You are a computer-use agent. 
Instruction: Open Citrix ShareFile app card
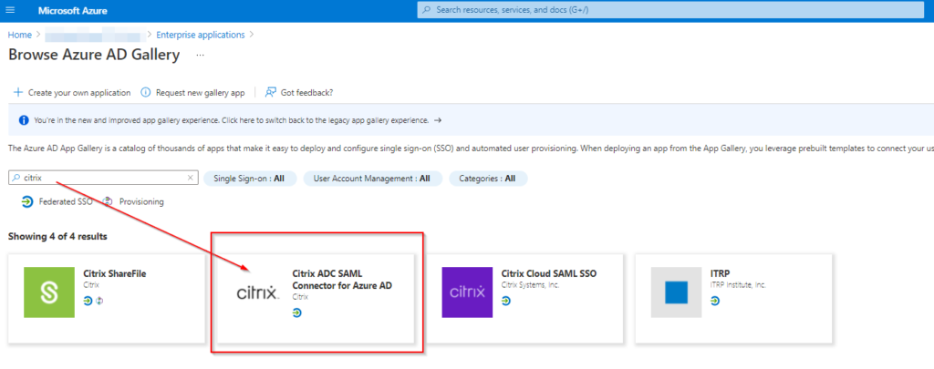106,299
